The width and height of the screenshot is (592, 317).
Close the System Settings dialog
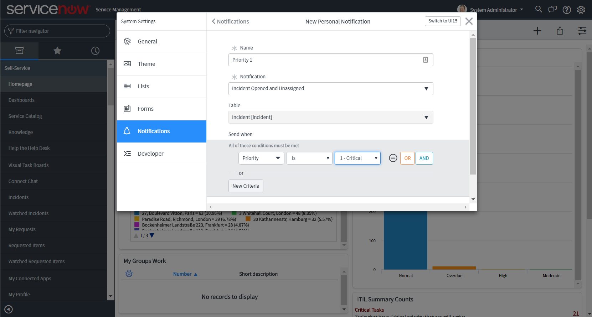pyautogui.click(x=469, y=21)
